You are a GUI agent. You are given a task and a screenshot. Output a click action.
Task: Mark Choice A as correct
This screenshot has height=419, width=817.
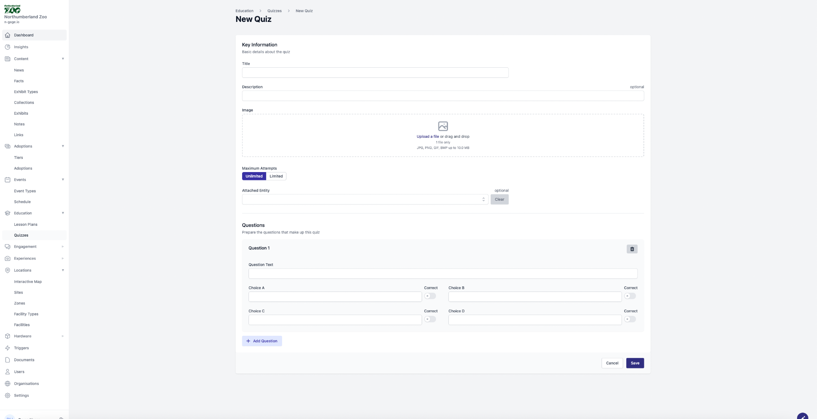[430, 296]
